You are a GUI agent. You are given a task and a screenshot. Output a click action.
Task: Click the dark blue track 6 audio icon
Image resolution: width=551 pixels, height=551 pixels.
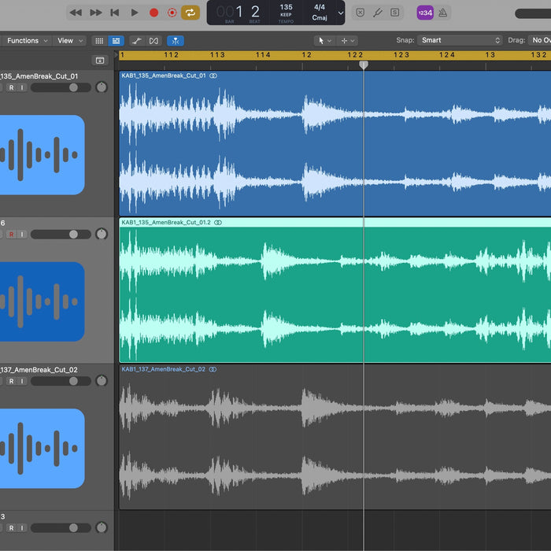tap(42, 301)
